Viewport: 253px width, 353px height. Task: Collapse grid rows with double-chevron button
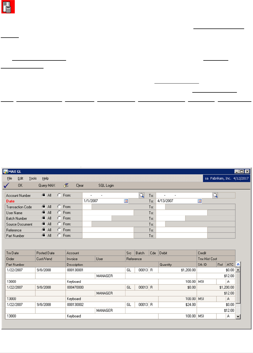[238, 265]
